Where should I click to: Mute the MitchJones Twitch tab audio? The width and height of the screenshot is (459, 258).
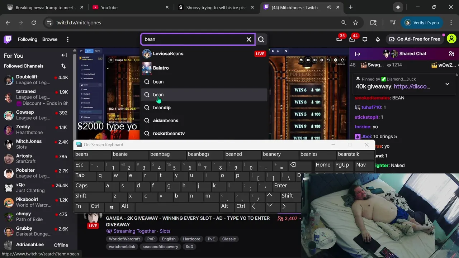329,7
